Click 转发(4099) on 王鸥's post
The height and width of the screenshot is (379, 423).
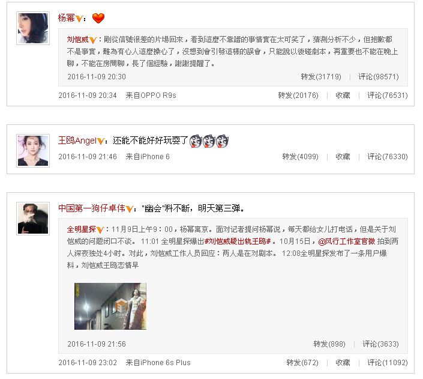[x=300, y=157]
